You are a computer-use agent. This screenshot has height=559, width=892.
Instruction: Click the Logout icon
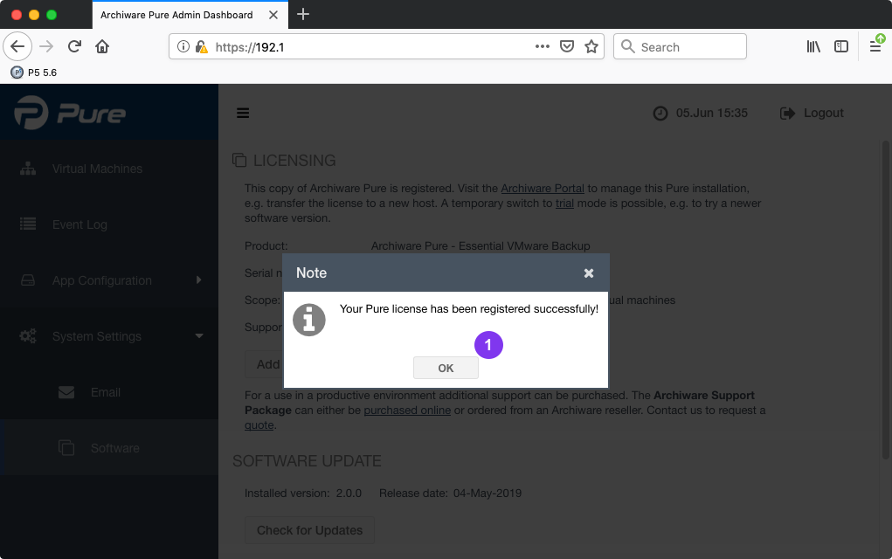click(x=788, y=113)
